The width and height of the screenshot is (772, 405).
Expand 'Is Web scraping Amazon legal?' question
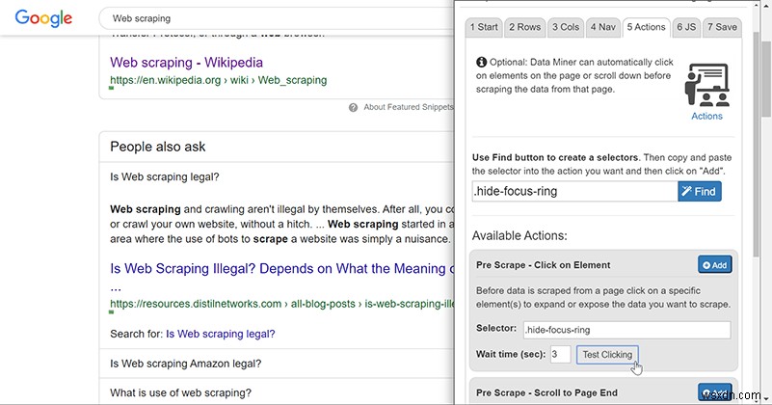click(x=186, y=364)
